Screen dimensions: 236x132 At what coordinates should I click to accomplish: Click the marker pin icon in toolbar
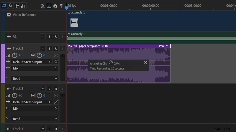coord(61,6)
